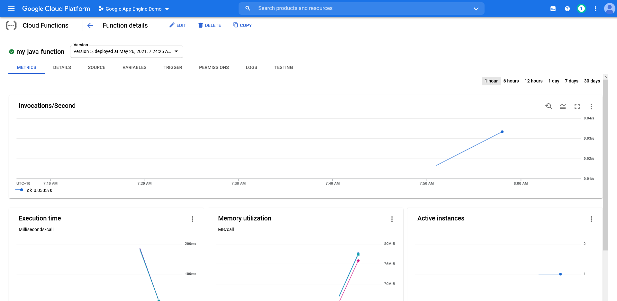Switch to the LOGS tab

click(251, 68)
